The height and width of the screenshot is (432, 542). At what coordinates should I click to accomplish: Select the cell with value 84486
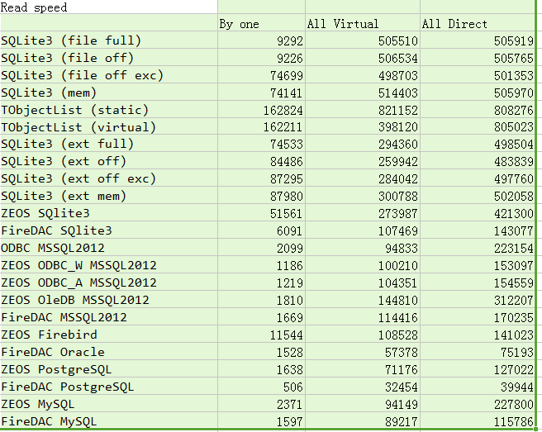[x=261, y=161]
